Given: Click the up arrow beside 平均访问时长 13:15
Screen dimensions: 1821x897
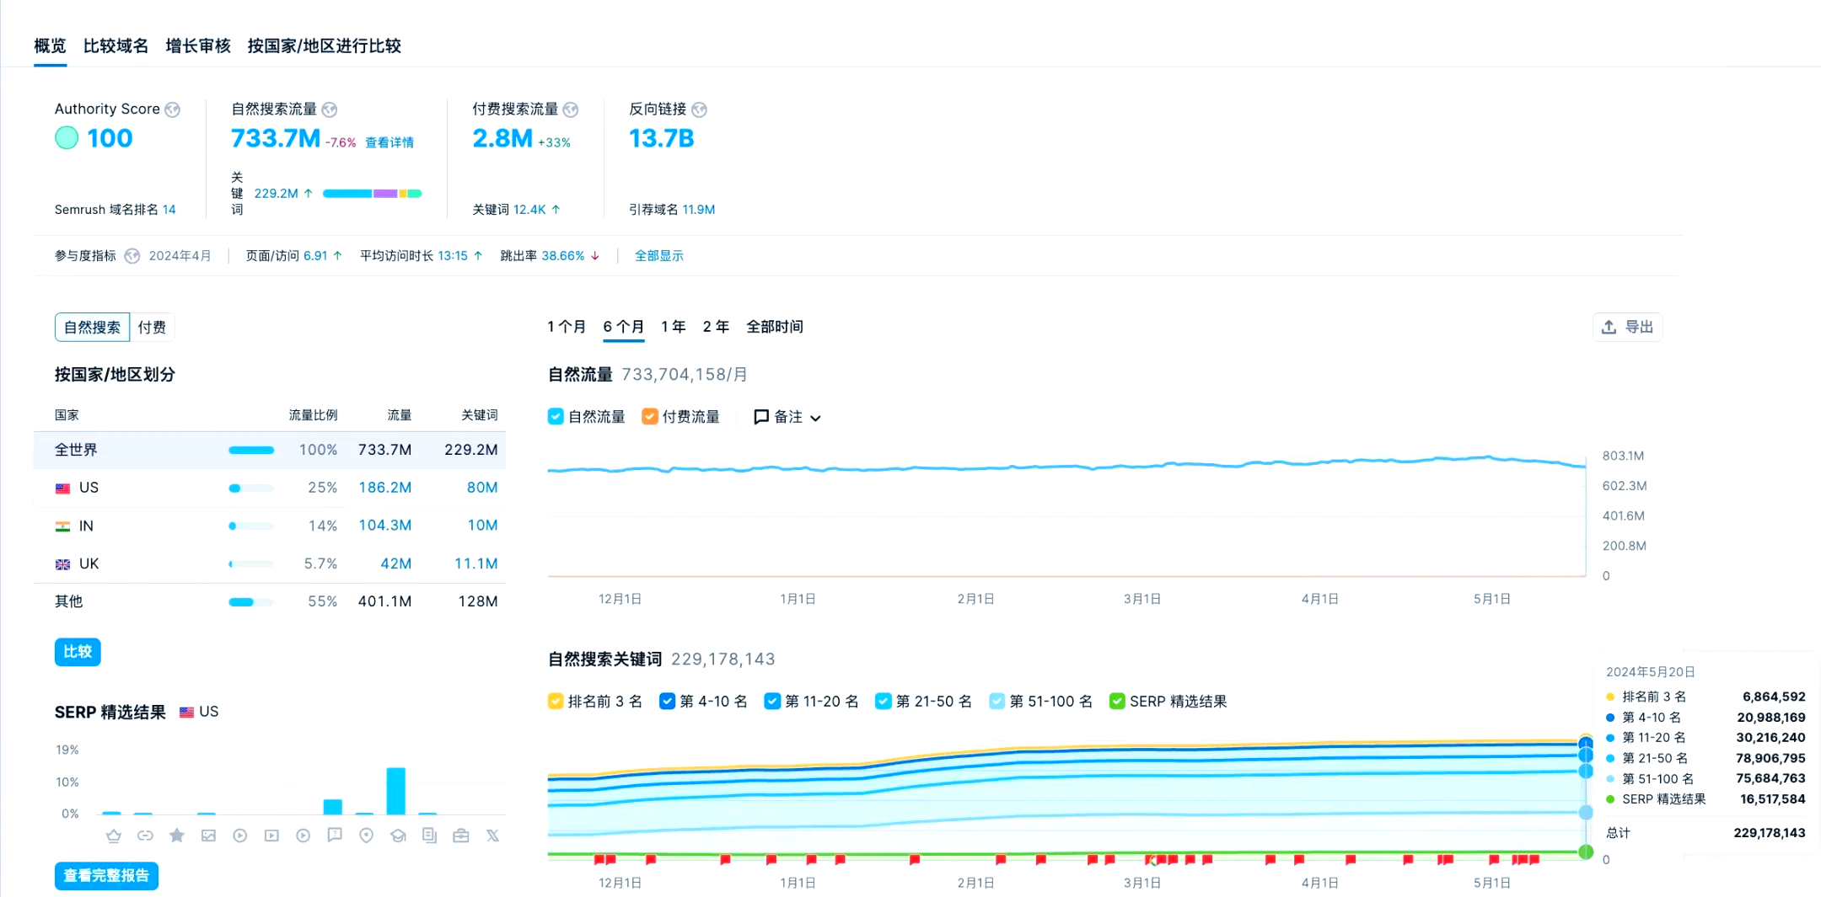Looking at the screenshot, I should pos(478,256).
